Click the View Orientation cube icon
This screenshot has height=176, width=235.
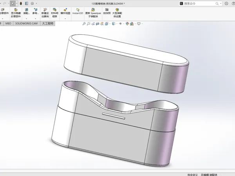(107, 23)
